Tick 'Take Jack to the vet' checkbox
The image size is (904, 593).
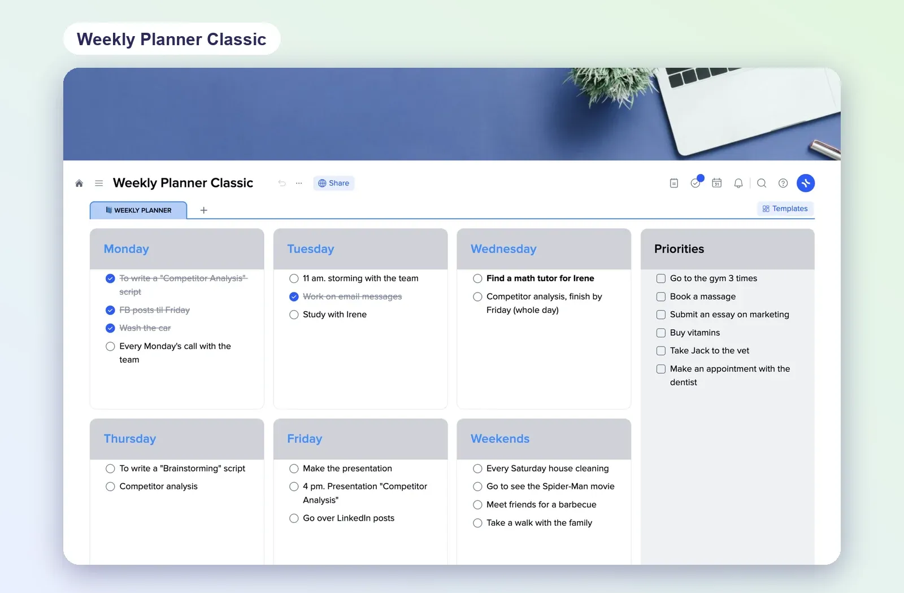(661, 351)
